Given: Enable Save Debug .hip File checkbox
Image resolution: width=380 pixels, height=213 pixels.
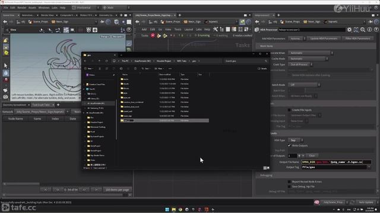Looking at the screenshot, I should 289,187.
